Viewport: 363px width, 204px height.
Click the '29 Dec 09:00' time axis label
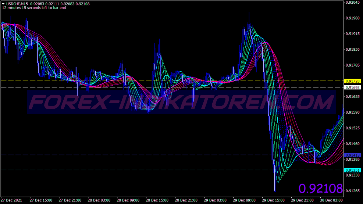[x=244, y=200]
